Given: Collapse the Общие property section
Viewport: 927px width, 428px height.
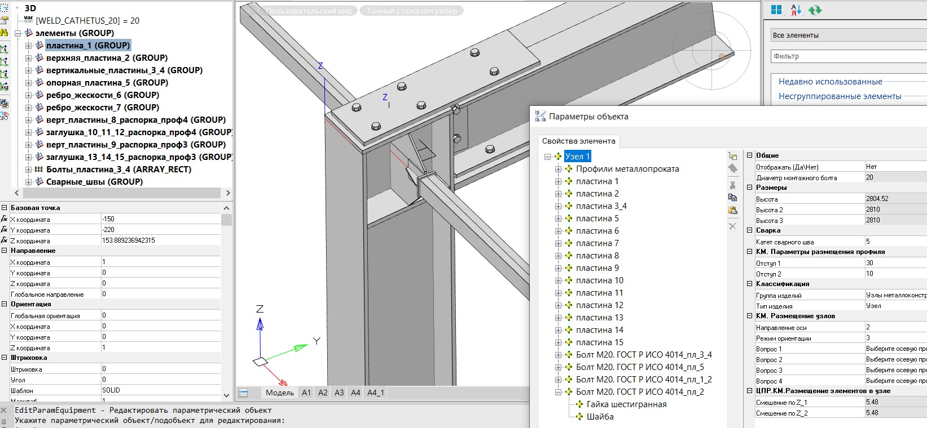Looking at the screenshot, I should (x=749, y=155).
